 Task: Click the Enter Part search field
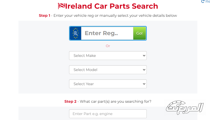click(x=108, y=114)
